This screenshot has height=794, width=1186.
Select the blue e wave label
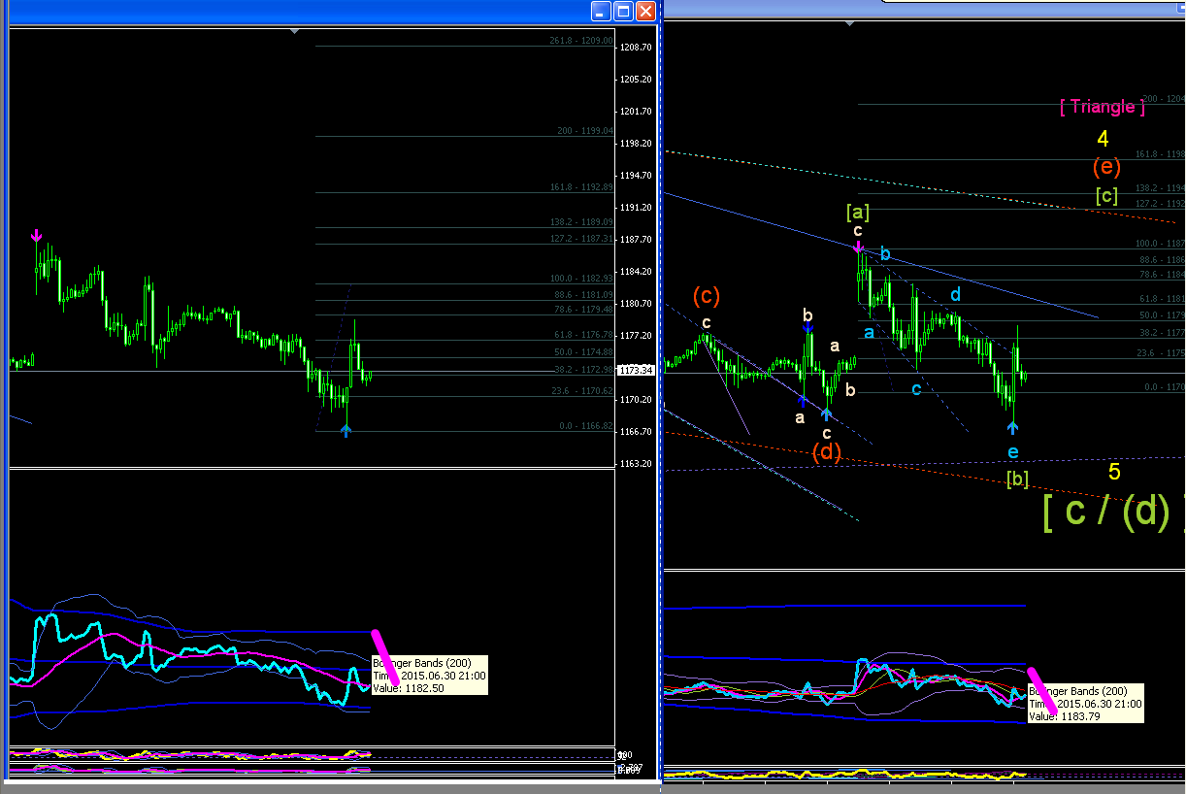coord(1012,452)
